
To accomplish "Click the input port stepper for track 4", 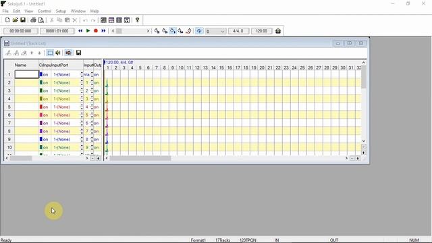I will pos(82,99).
